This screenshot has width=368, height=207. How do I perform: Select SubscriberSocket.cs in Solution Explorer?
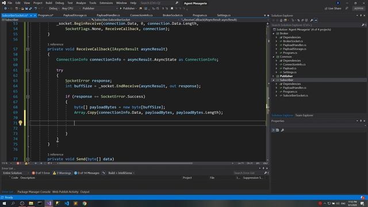(295, 95)
